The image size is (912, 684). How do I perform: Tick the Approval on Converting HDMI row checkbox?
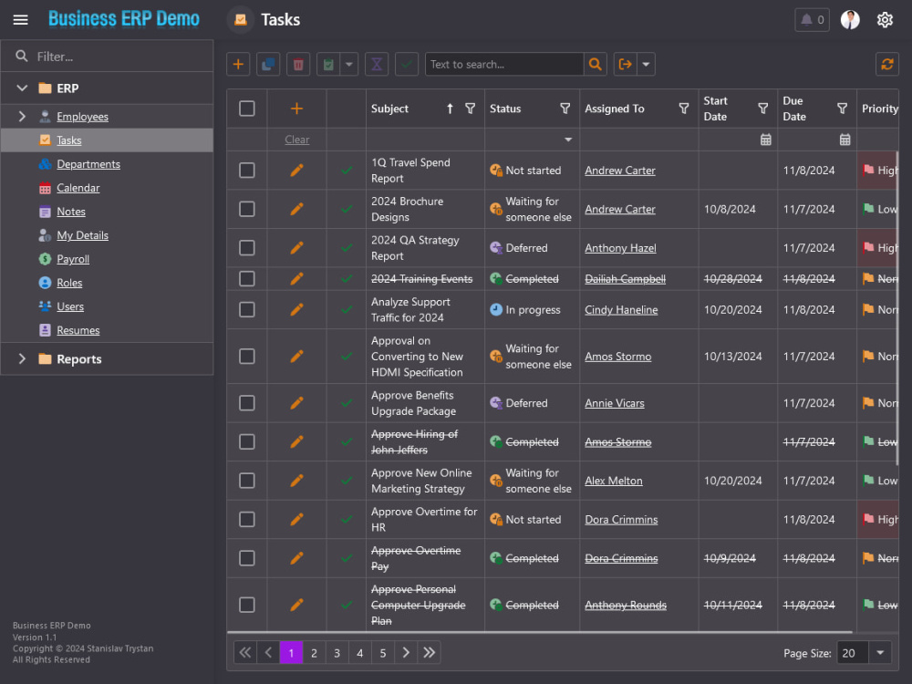[x=246, y=357]
